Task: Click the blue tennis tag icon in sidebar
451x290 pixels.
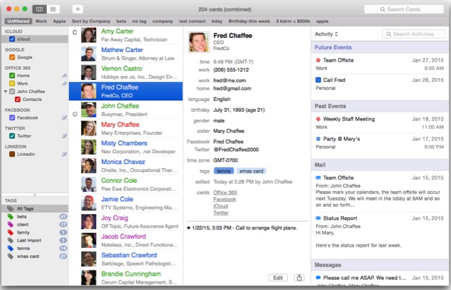Action: click(x=11, y=248)
